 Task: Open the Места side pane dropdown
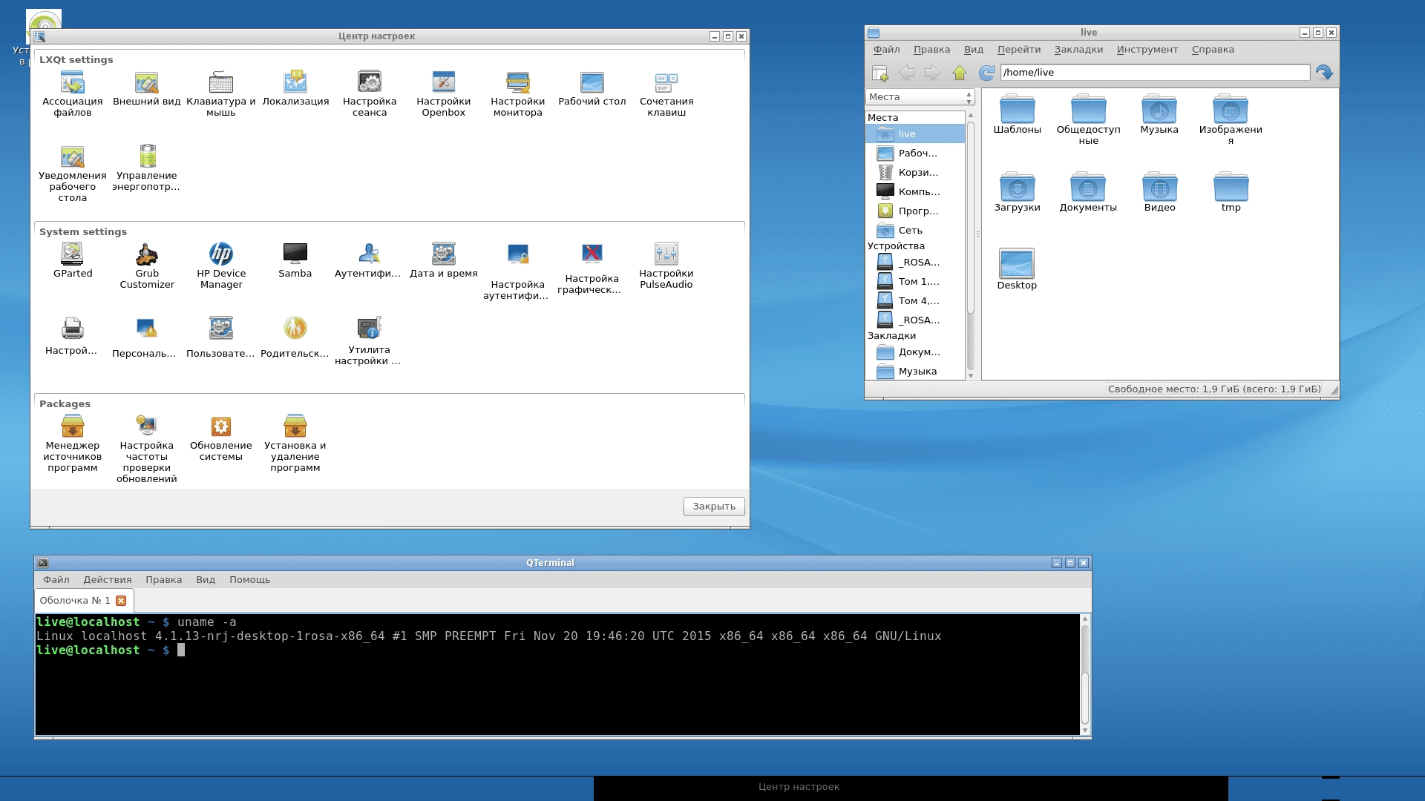[920, 97]
